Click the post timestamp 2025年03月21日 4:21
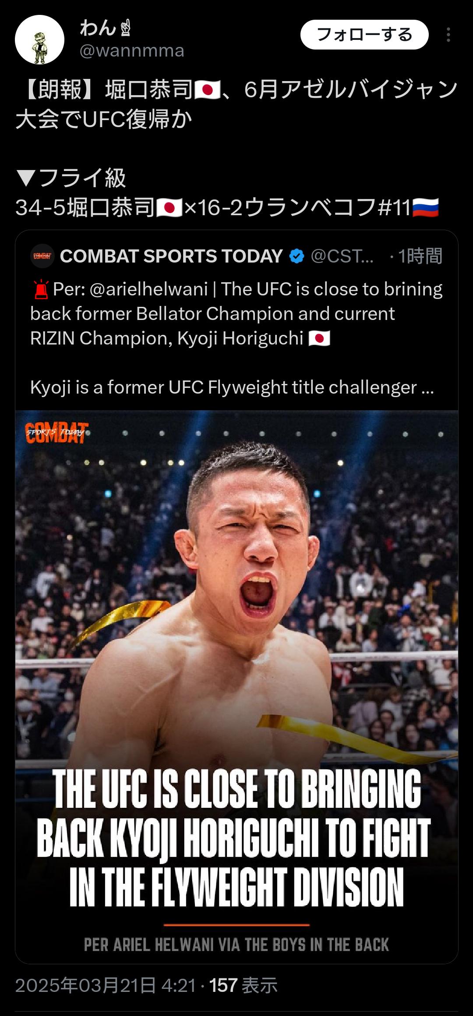Viewport: 473px width, 1016px height. 106,985
